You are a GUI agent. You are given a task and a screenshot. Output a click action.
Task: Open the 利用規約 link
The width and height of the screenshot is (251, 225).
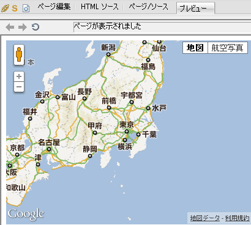coord(237,218)
